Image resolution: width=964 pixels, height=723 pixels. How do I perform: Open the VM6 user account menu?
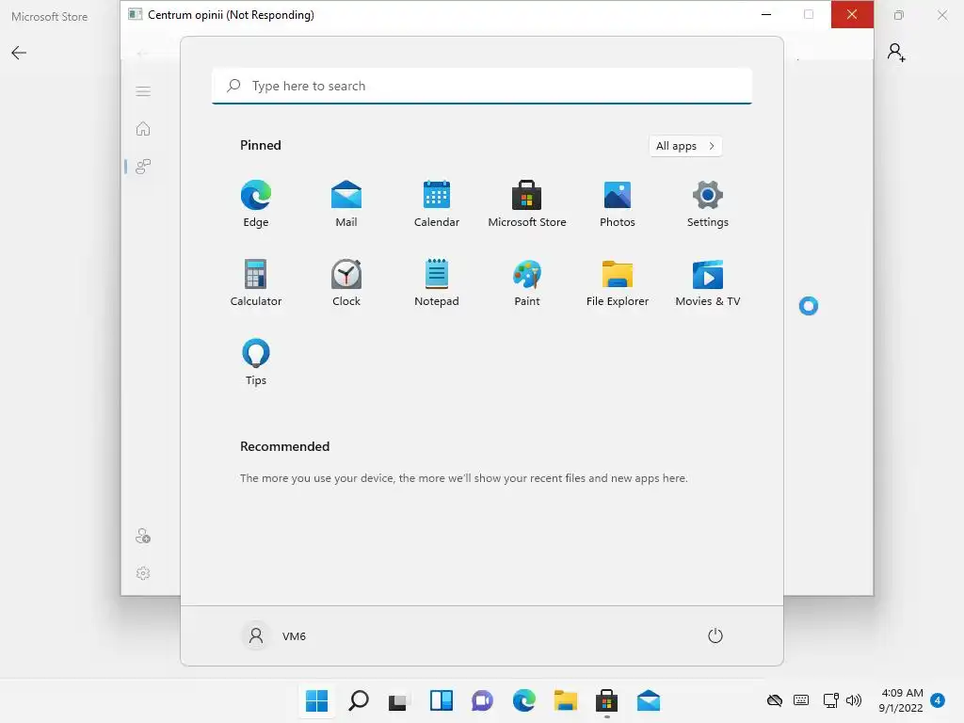(x=274, y=635)
